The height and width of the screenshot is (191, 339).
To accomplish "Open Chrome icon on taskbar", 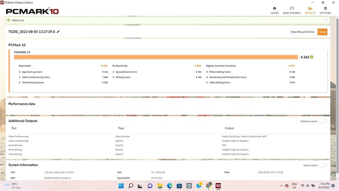I will pos(208,185).
